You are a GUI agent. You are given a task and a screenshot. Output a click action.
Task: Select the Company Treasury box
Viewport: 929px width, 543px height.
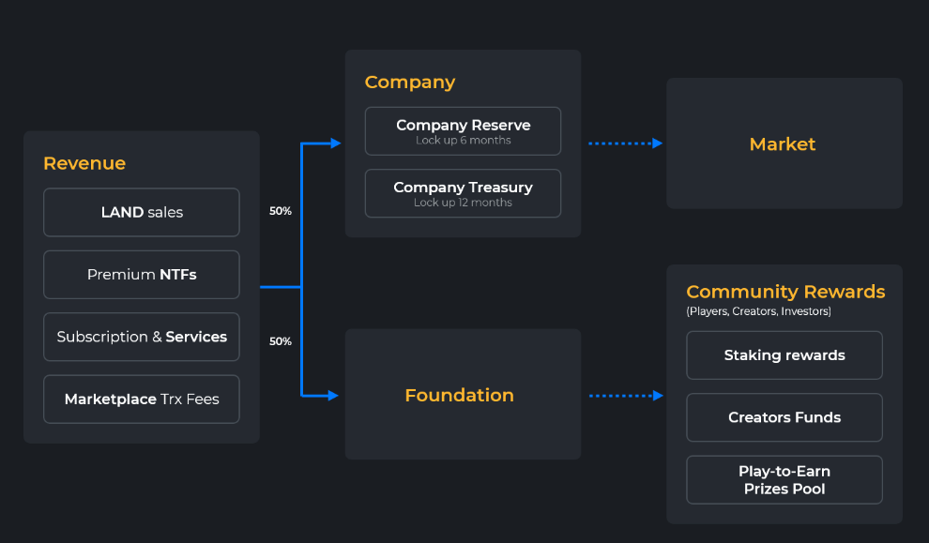pos(463,193)
